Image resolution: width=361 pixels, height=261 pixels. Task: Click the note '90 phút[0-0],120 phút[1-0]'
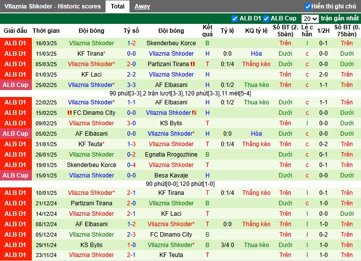pyautogui.click(x=180, y=184)
